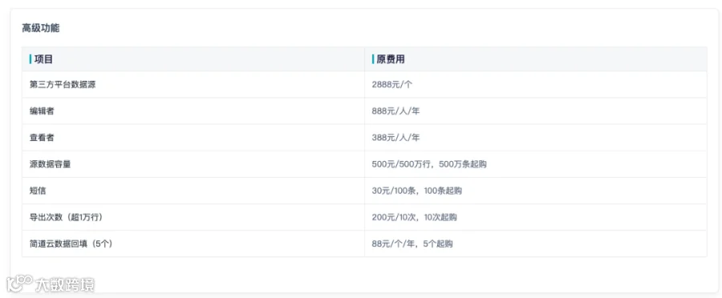Click the 项目 column header

point(43,59)
